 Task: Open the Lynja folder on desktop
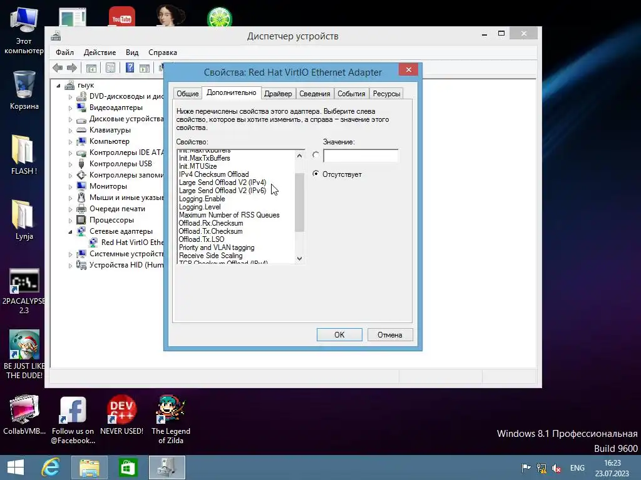[24, 219]
